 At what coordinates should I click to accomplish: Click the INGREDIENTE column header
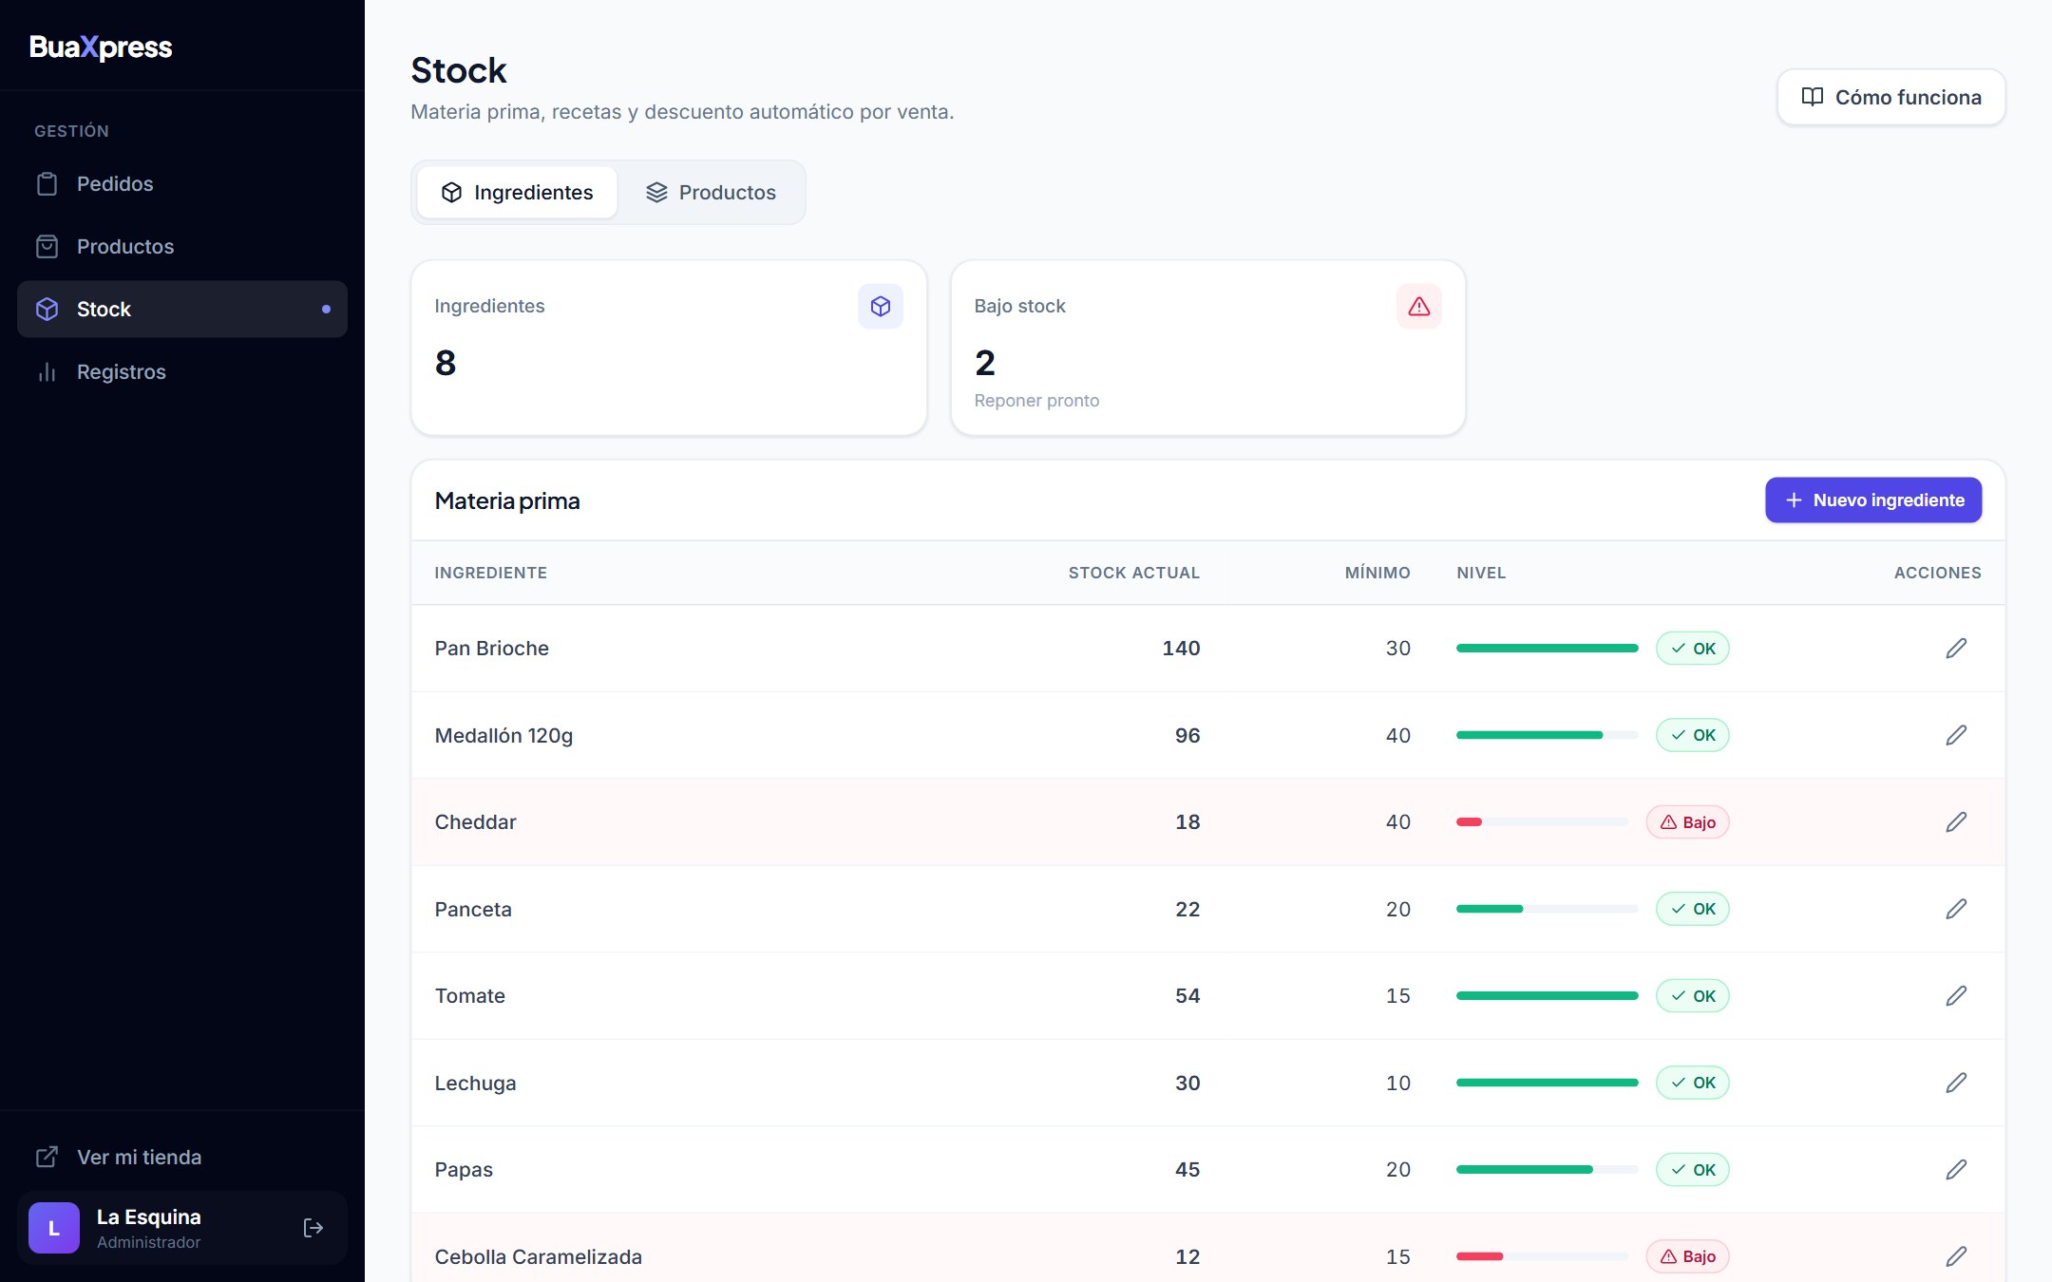pyautogui.click(x=491, y=574)
